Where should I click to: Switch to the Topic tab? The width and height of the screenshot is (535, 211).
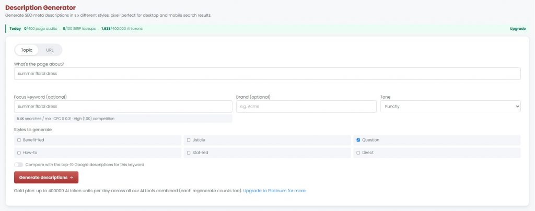coord(27,50)
